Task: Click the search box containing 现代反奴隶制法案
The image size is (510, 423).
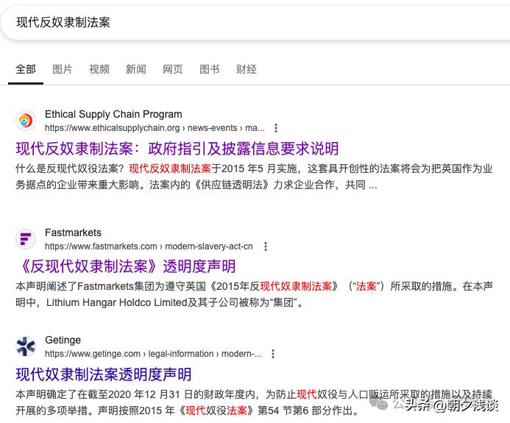Action: 255,23
